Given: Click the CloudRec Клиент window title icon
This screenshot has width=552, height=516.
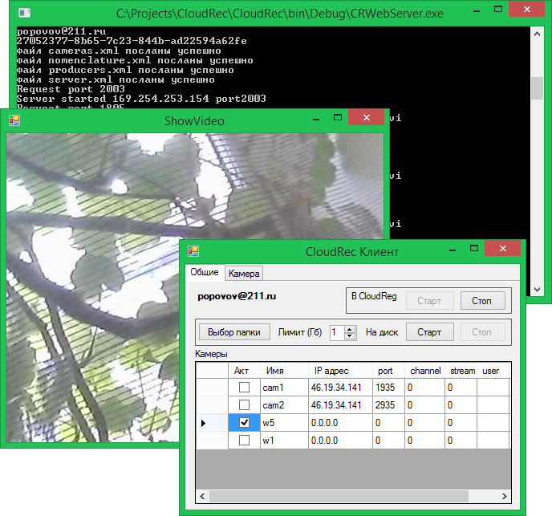Looking at the screenshot, I should (x=193, y=251).
